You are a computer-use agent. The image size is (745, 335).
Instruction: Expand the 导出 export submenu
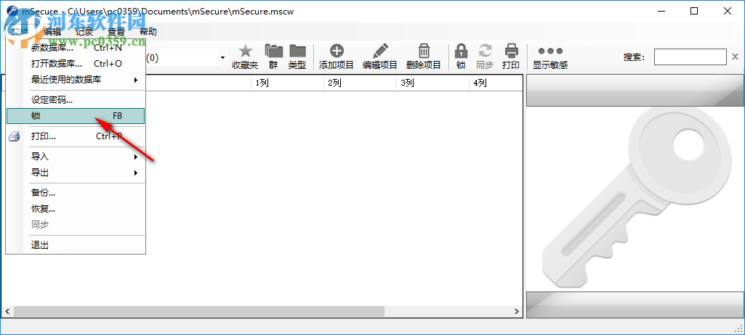(76, 173)
